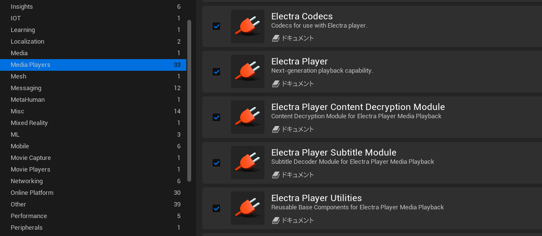The width and height of the screenshot is (542, 236).
Task: Click the Electra Codecs title text
Action: pyautogui.click(x=302, y=16)
